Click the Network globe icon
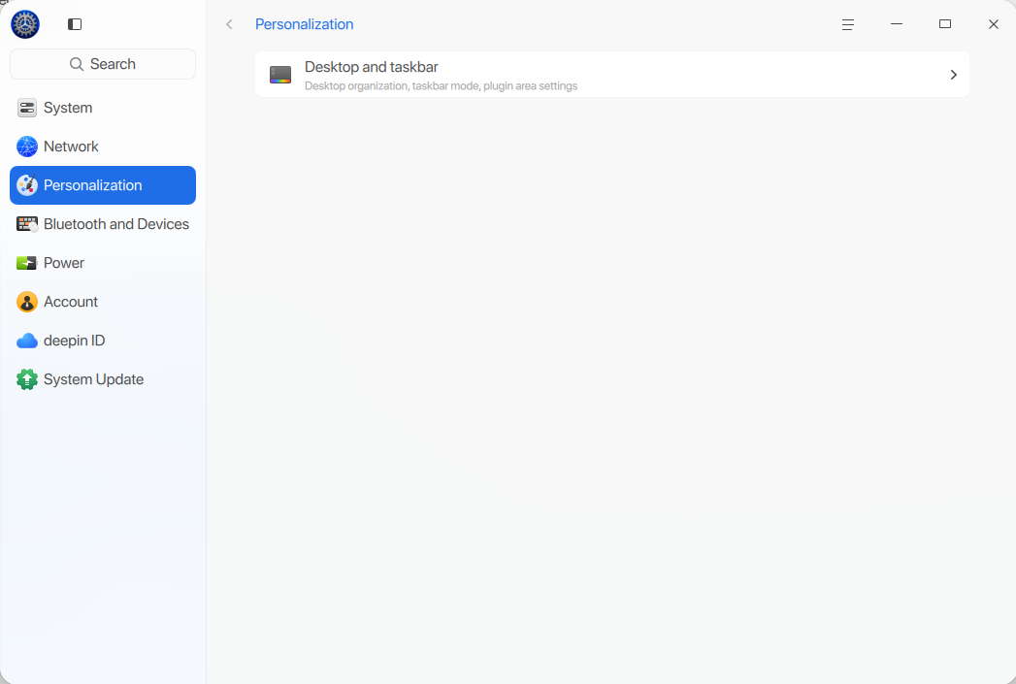The image size is (1016, 684). (26, 147)
